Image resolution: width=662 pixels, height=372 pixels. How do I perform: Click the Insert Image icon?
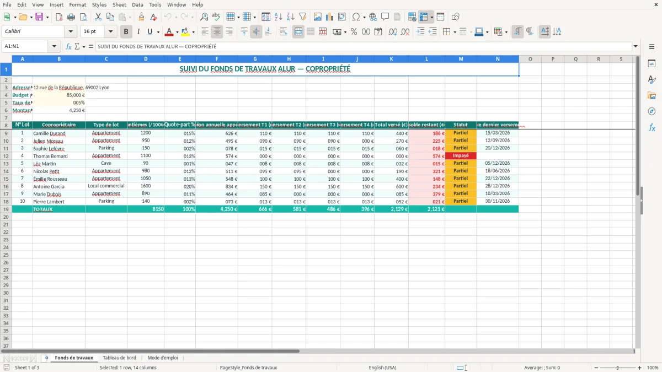pos(318,17)
